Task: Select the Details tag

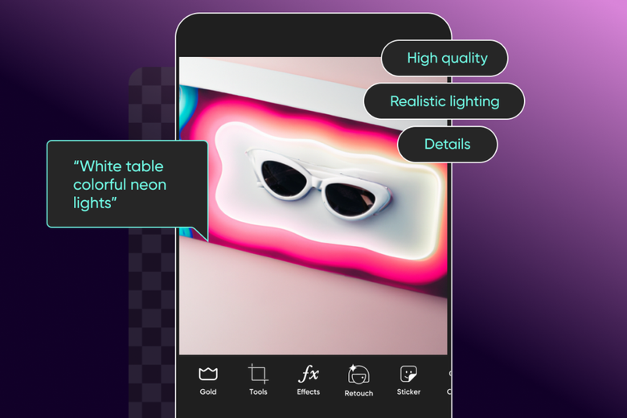Action: 448,145
